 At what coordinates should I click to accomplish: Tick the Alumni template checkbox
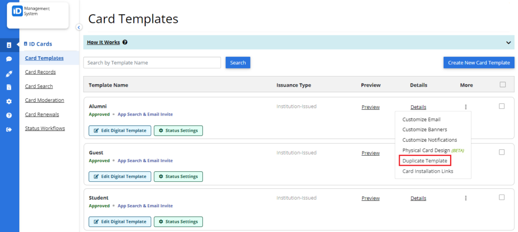tap(502, 106)
